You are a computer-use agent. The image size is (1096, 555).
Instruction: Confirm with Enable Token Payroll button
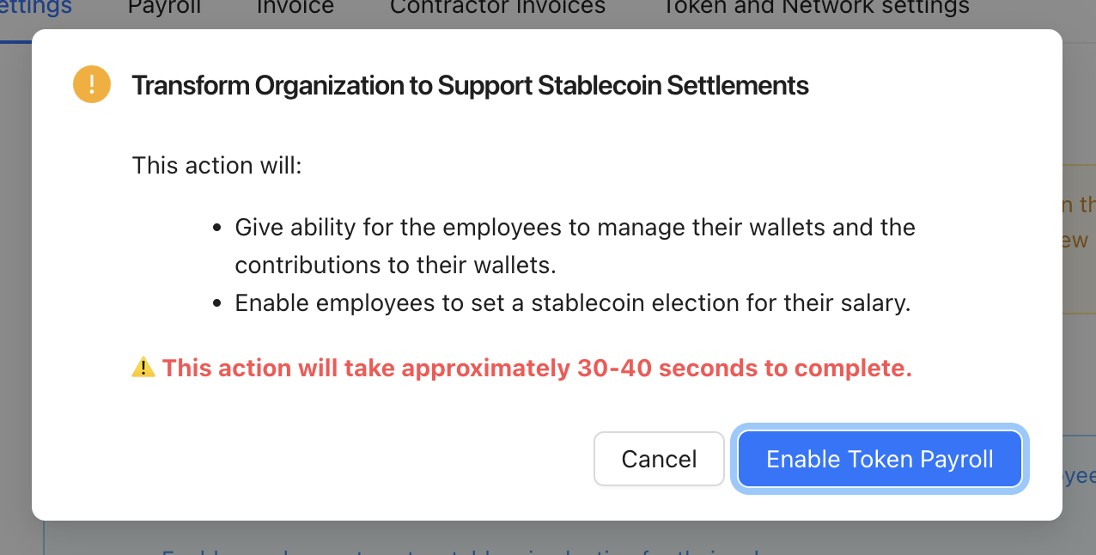click(880, 459)
